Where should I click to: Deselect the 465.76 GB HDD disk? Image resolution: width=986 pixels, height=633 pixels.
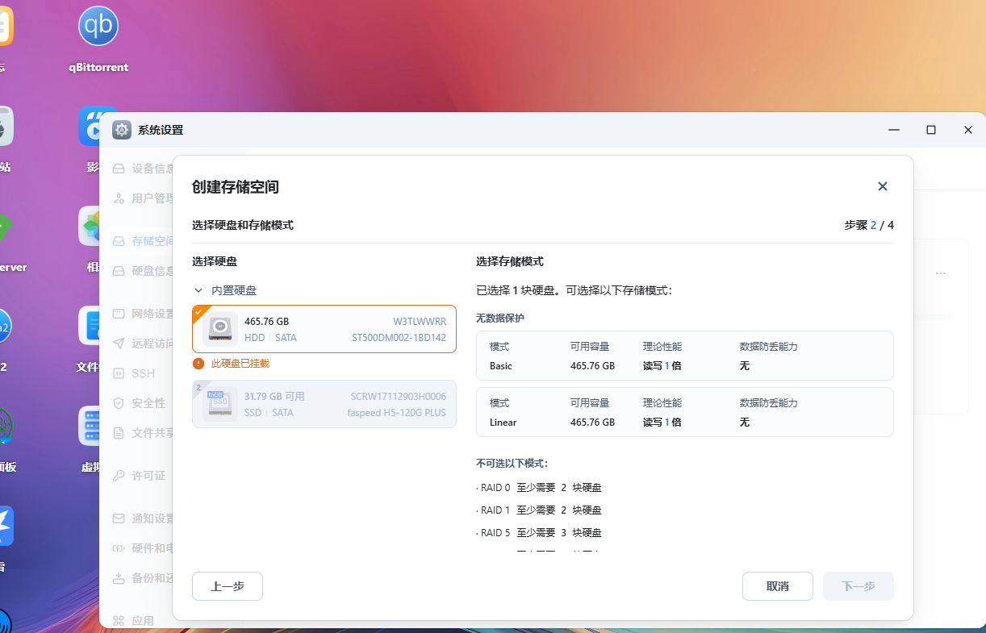[324, 329]
